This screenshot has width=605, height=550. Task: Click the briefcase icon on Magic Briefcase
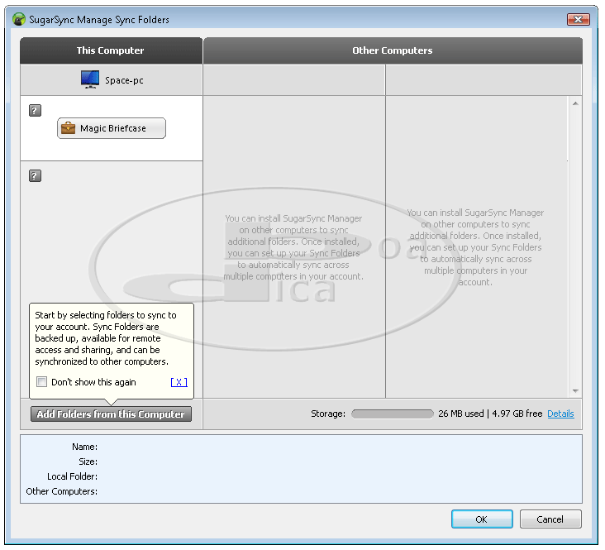pos(69,128)
